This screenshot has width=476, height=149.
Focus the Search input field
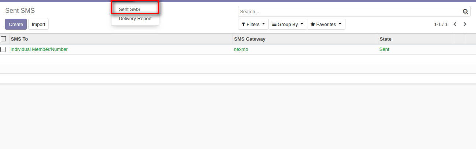click(x=348, y=12)
